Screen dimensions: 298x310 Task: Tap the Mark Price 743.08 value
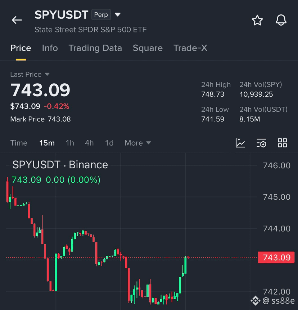[x=59, y=119]
